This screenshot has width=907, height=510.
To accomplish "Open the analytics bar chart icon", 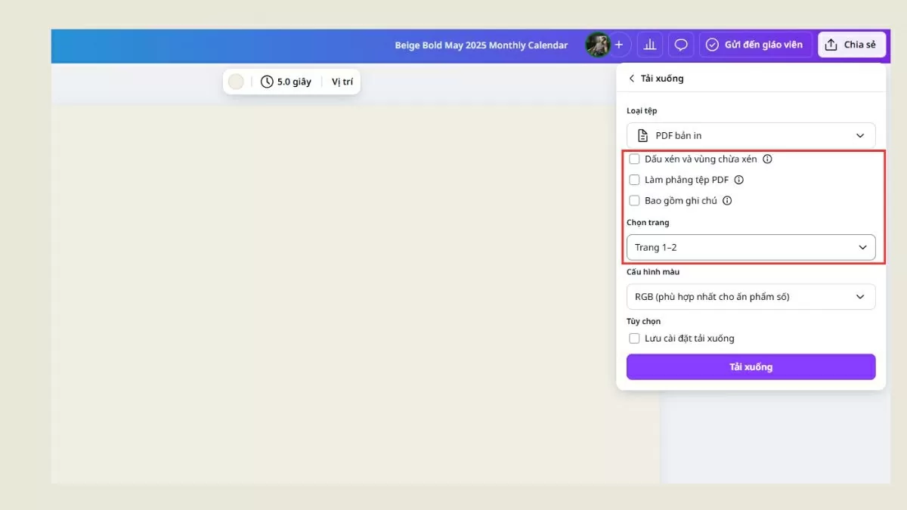I will [x=649, y=45].
